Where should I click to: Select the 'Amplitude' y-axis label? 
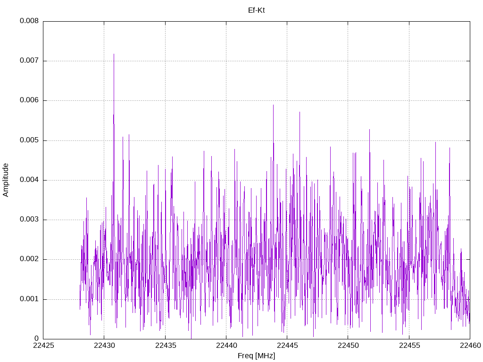click(x=6, y=180)
